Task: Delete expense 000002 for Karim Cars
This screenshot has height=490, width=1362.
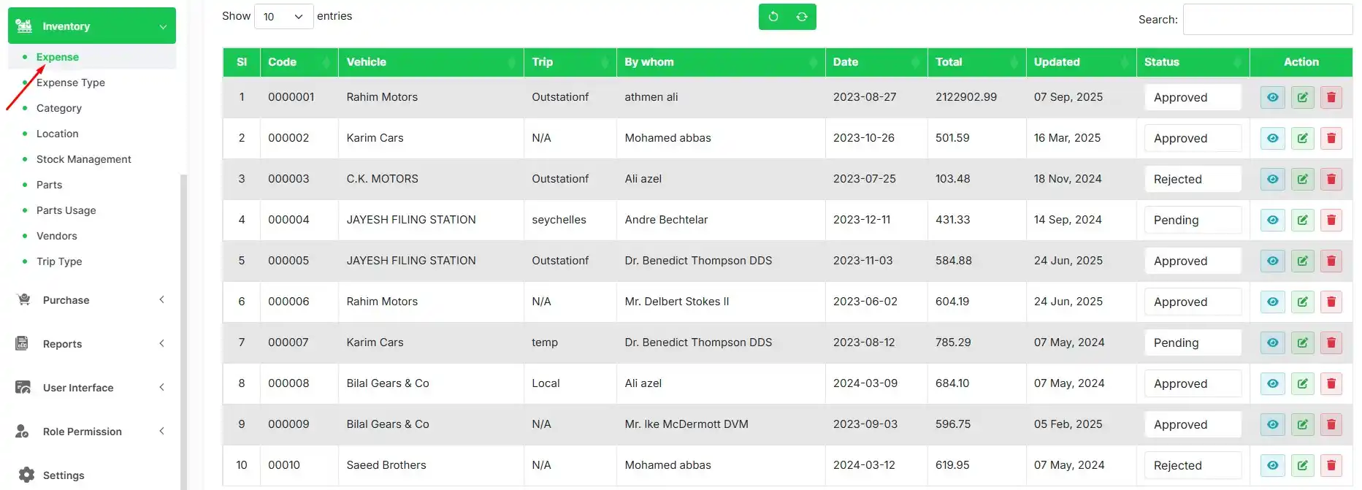Action: point(1331,138)
